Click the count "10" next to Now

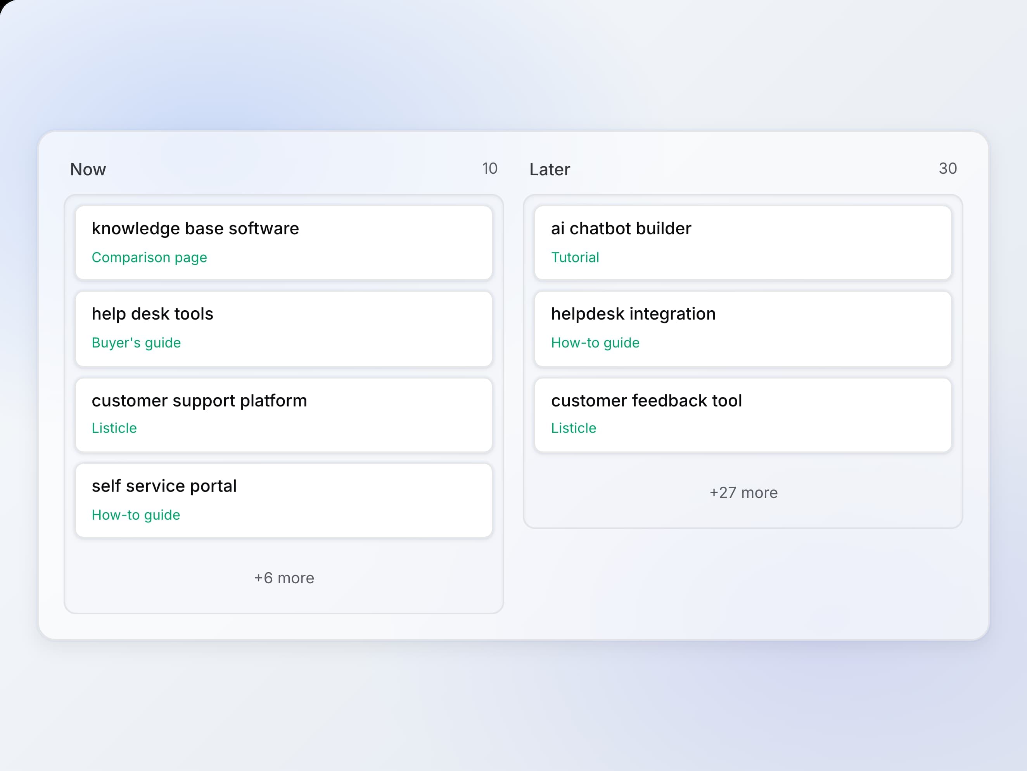tap(489, 169)
